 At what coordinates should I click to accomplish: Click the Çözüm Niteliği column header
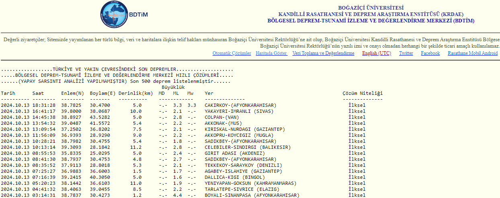point(363,93)
